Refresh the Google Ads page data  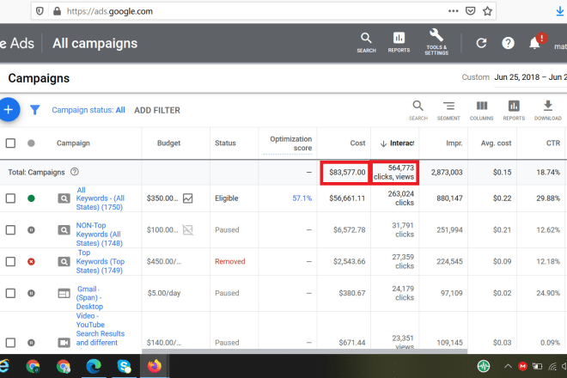[481, 44]
